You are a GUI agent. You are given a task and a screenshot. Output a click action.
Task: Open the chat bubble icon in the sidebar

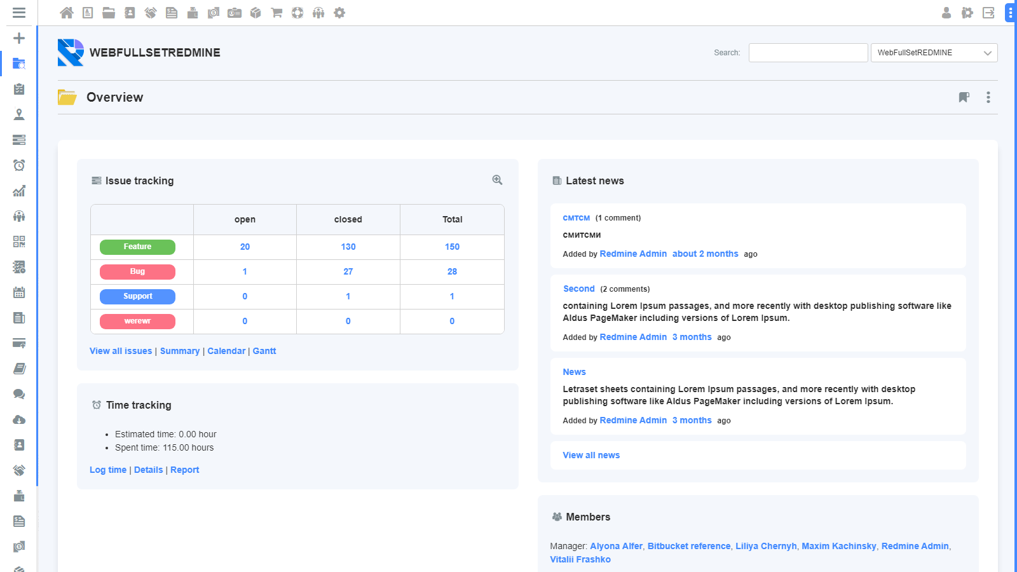19,394
